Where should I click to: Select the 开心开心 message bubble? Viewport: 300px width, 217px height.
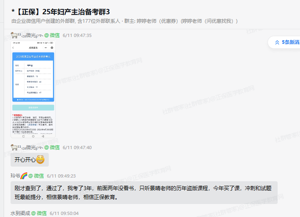click(x=30, y=160)
